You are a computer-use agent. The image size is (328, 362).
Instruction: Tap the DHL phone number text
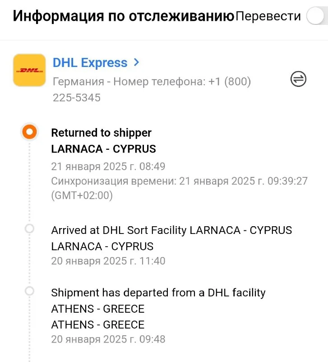[152, 90]
